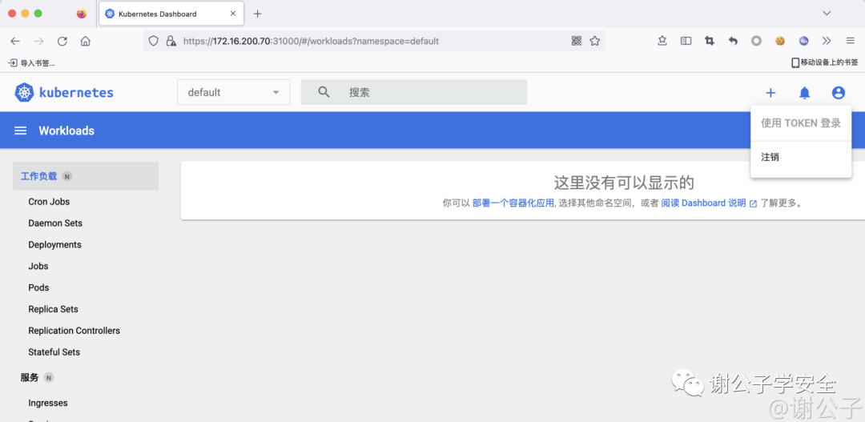Screen dimensions: 865x422
Task: Click the search magnifier icon
Action: (324, 92)
